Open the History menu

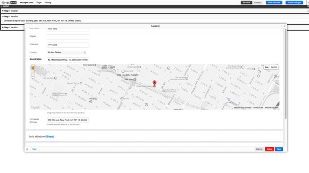click(x=48, y=2)
